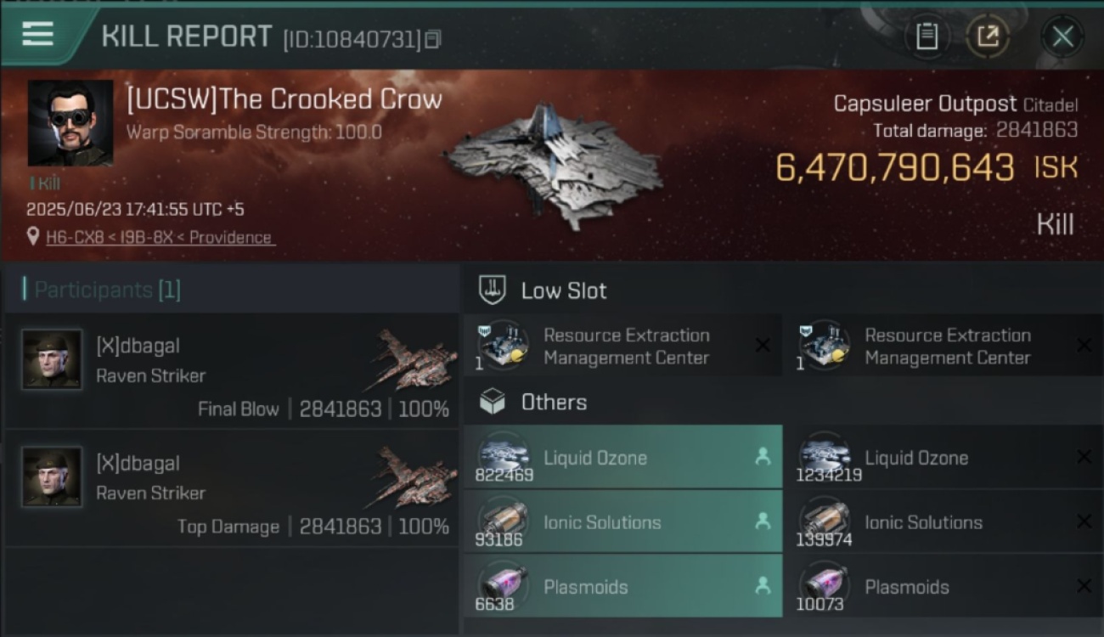Select the first Resource Extraction Management Center
Viewport: 1104px width, 637px height.
click(623, 346)
